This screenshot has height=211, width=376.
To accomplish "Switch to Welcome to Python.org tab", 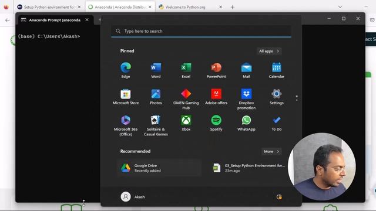I will point(186,7).
